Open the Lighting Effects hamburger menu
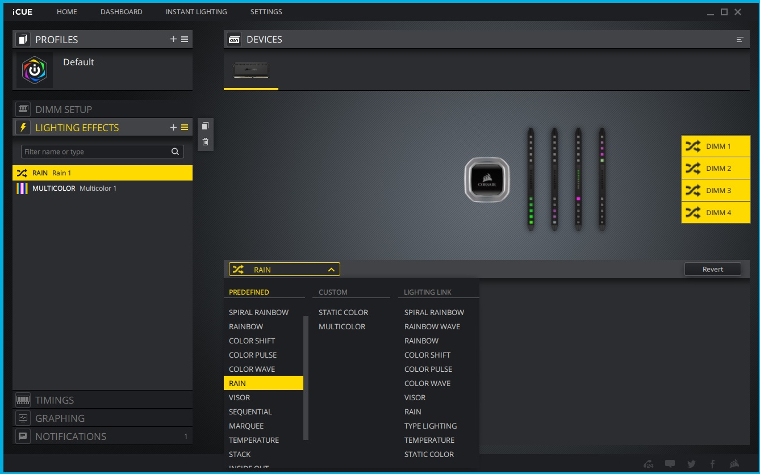The image size is (760, 474). pos(185,128)
